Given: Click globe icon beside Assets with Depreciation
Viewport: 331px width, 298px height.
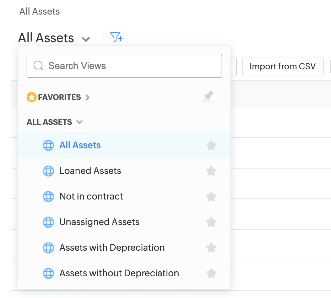Looking at the screenshot, I should [x=48, y=248].
